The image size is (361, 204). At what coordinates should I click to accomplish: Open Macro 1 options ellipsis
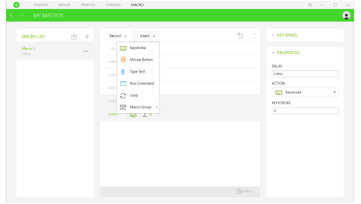coord(86,51)
